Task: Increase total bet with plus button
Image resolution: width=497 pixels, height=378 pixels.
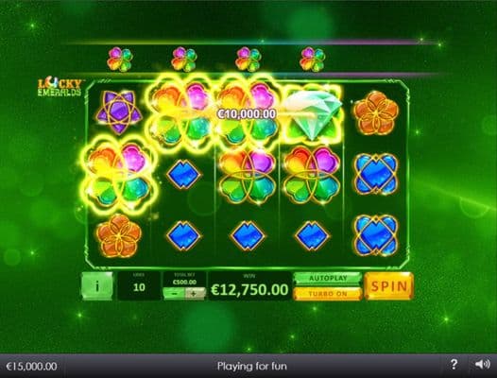Action: 196,294
